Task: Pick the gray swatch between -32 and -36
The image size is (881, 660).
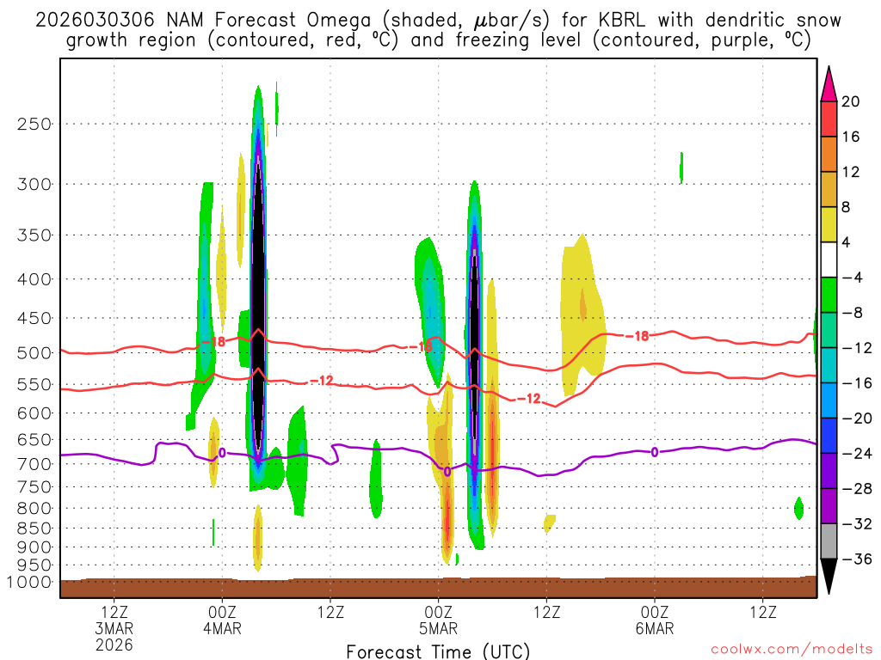Action: (829, 541)
